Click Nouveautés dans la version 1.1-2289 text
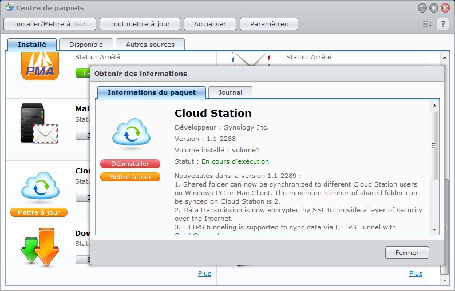The image size is (455, 291). click(238, 176)
